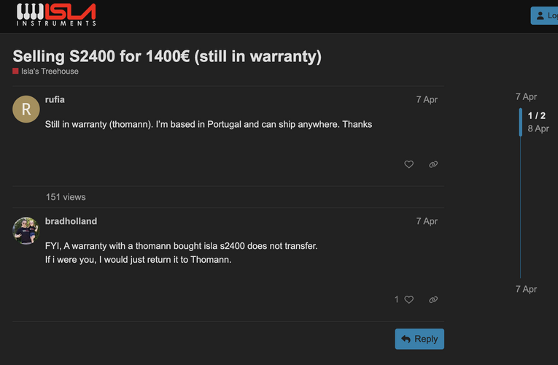Click the 1 like count on reply

[397, 299]
